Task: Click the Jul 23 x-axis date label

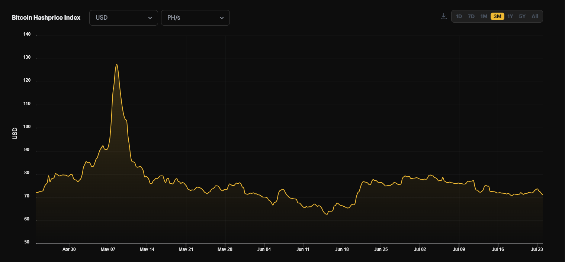Action: click(x=537, y=249)
